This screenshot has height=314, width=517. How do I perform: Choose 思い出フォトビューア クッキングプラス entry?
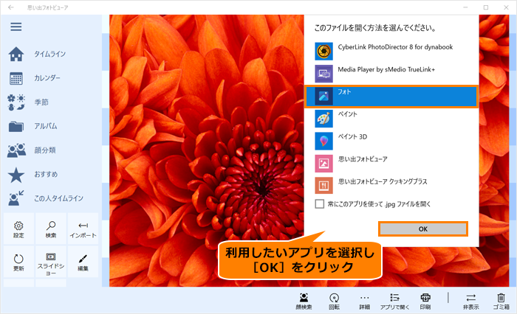click(391, 186)
